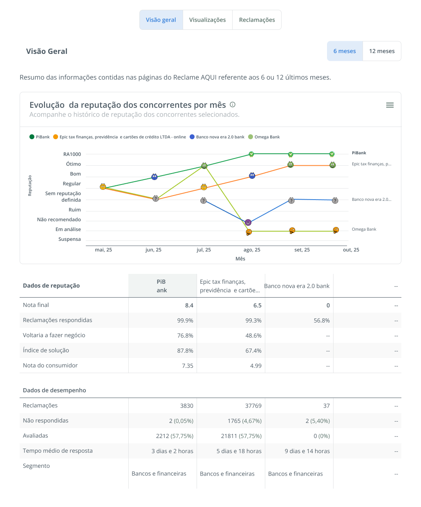Select the PiBank column header in the table

[162, 286]
